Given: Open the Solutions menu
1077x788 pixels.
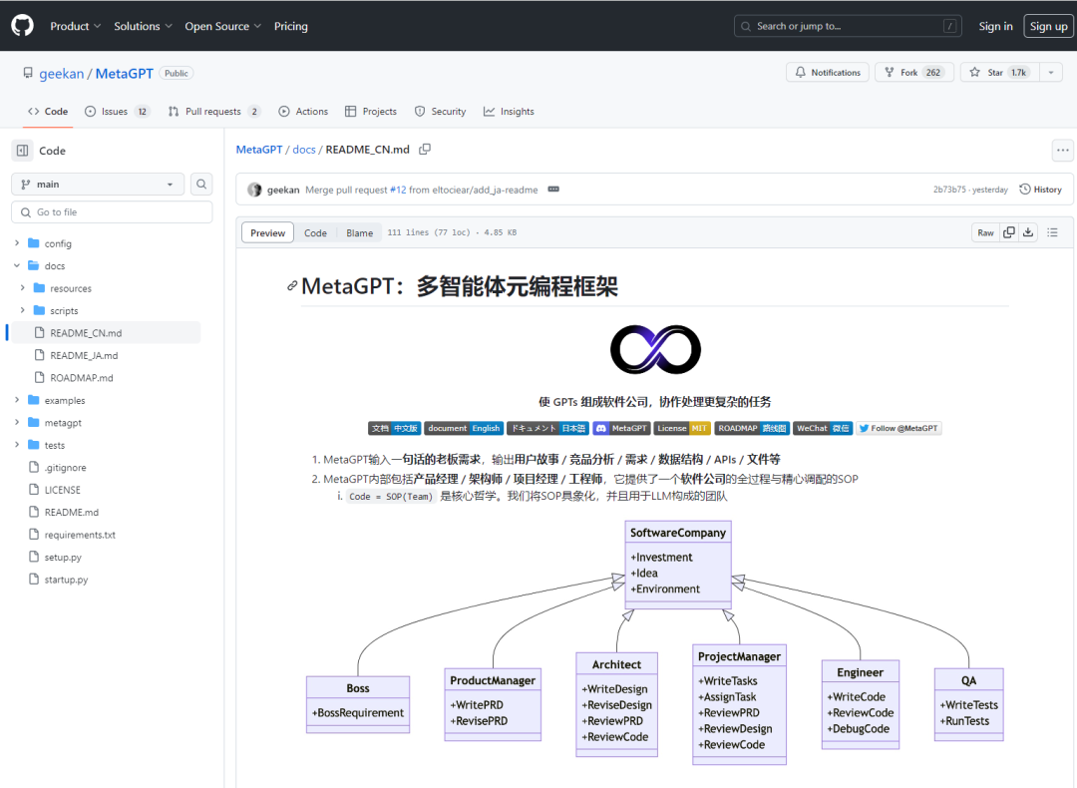Looking at the screenshot, I should 143,26.
